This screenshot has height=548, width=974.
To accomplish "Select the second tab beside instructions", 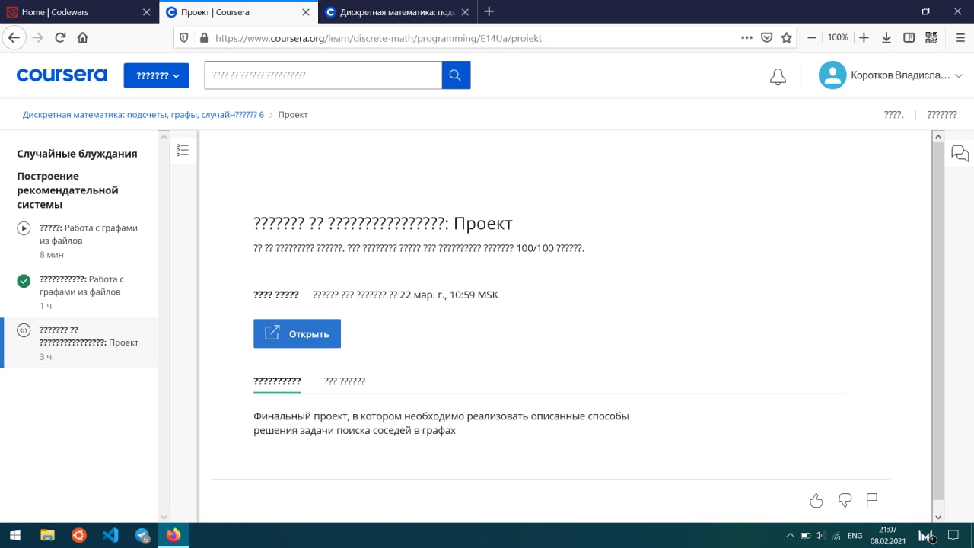I will click(345, 381).
